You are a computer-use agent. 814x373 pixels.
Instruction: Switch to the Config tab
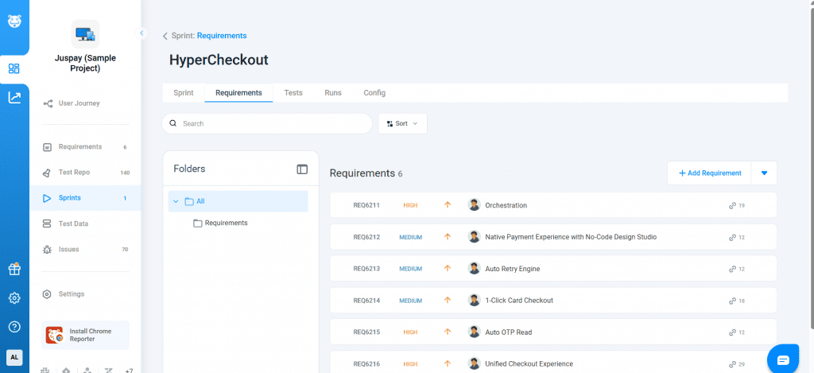coord(374,93)
